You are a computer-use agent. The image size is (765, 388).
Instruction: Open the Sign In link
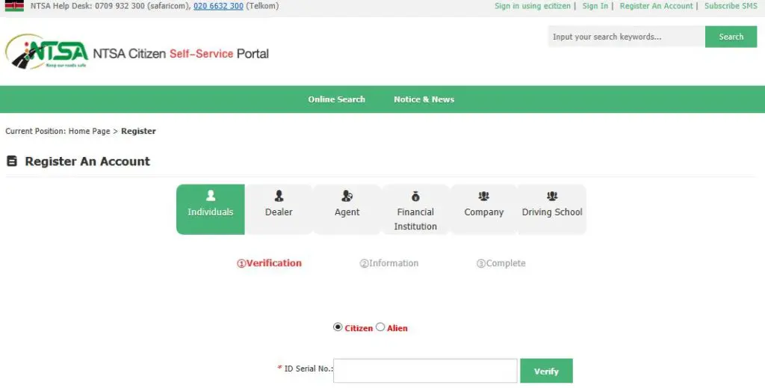click(595, 6)
